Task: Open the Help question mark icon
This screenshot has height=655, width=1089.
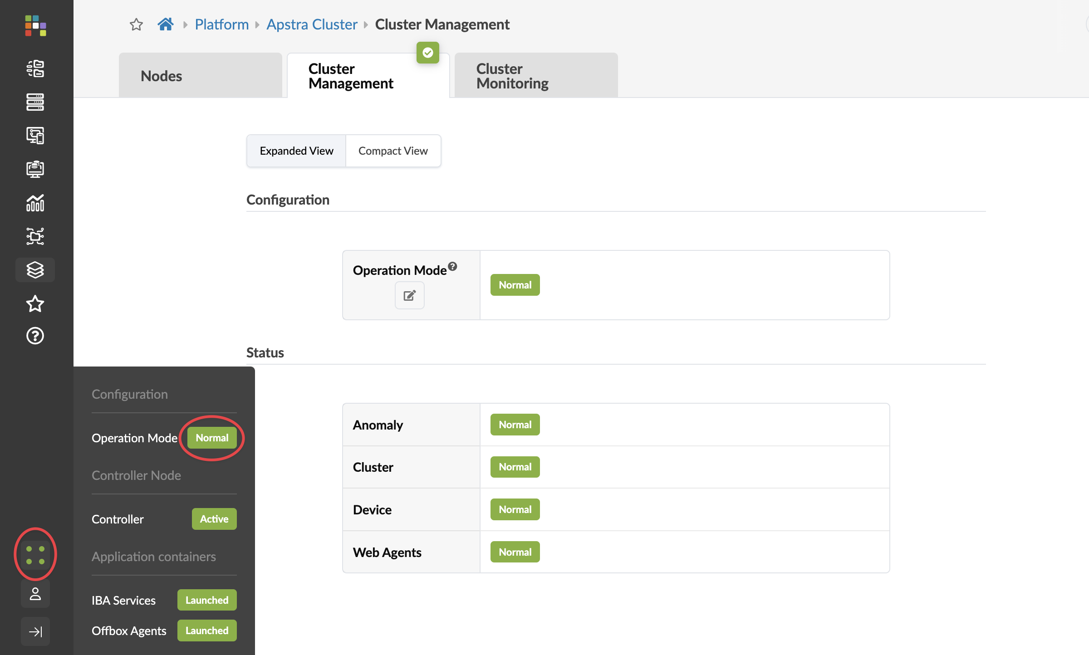Action: point(35,336)
